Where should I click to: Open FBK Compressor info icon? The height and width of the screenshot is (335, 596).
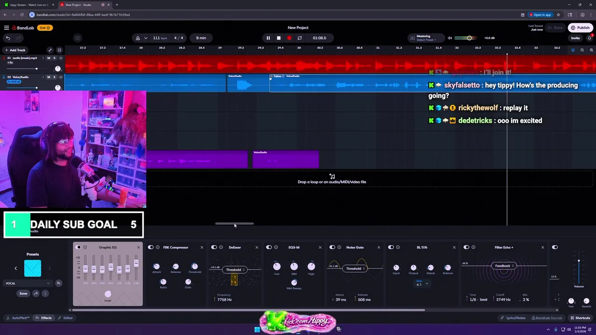(x=158, y=248)
